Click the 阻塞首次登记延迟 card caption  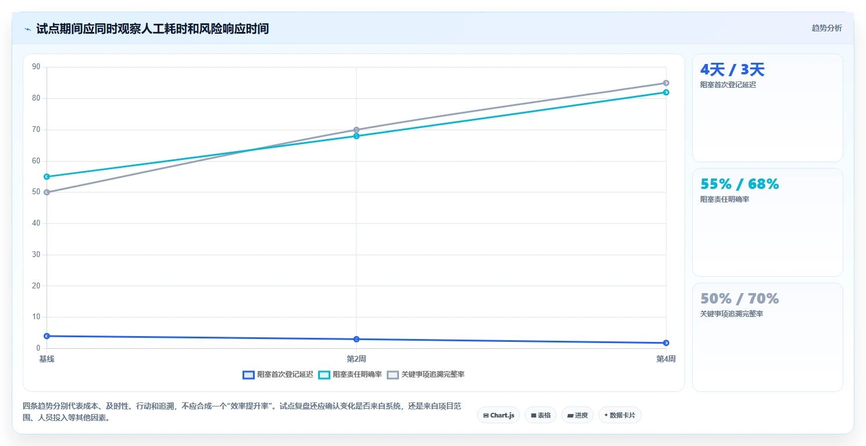[x=728, y=85]
